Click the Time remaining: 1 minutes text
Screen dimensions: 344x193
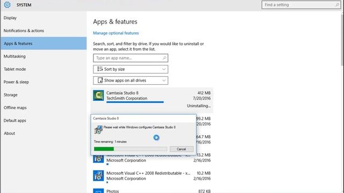click(110, 142)
